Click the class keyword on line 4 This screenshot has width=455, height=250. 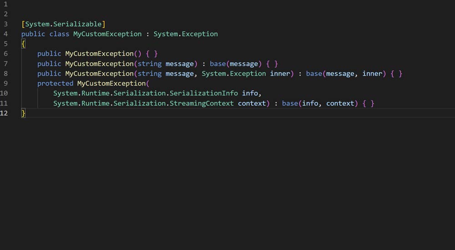coord(59,34)
